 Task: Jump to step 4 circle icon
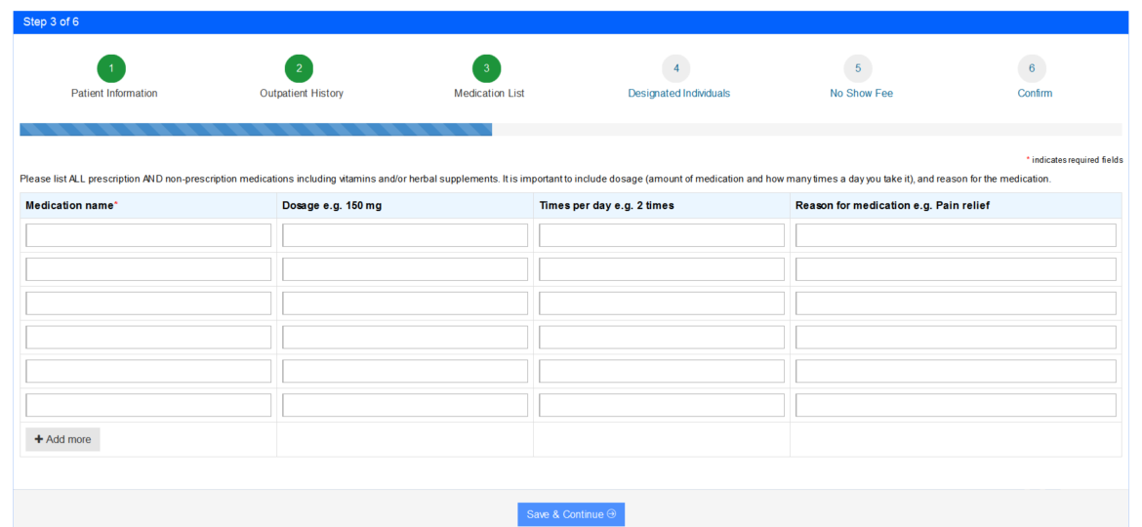pos(675,68)
